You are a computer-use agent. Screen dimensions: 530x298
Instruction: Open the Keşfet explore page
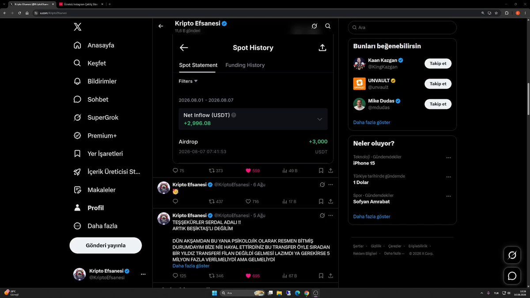pyautogui.click(x=90, y=63)
